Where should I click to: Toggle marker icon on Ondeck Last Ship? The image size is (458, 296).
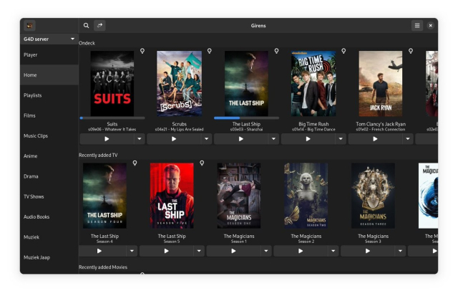coord(277,51)
